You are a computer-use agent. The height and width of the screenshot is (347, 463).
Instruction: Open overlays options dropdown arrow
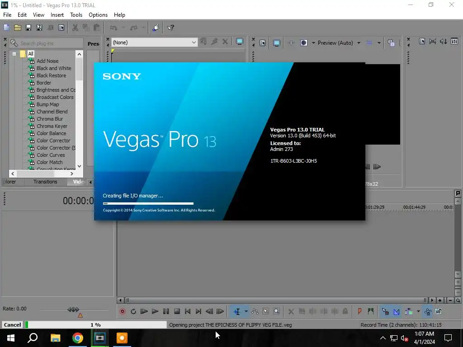click(379, 43)
